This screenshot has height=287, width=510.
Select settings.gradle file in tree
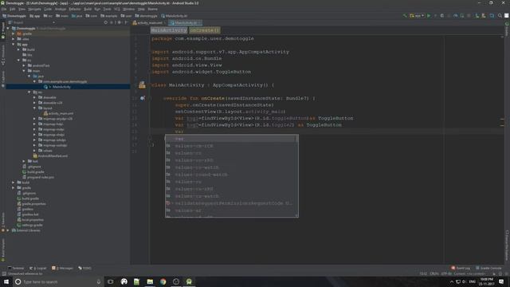point(29,225)
